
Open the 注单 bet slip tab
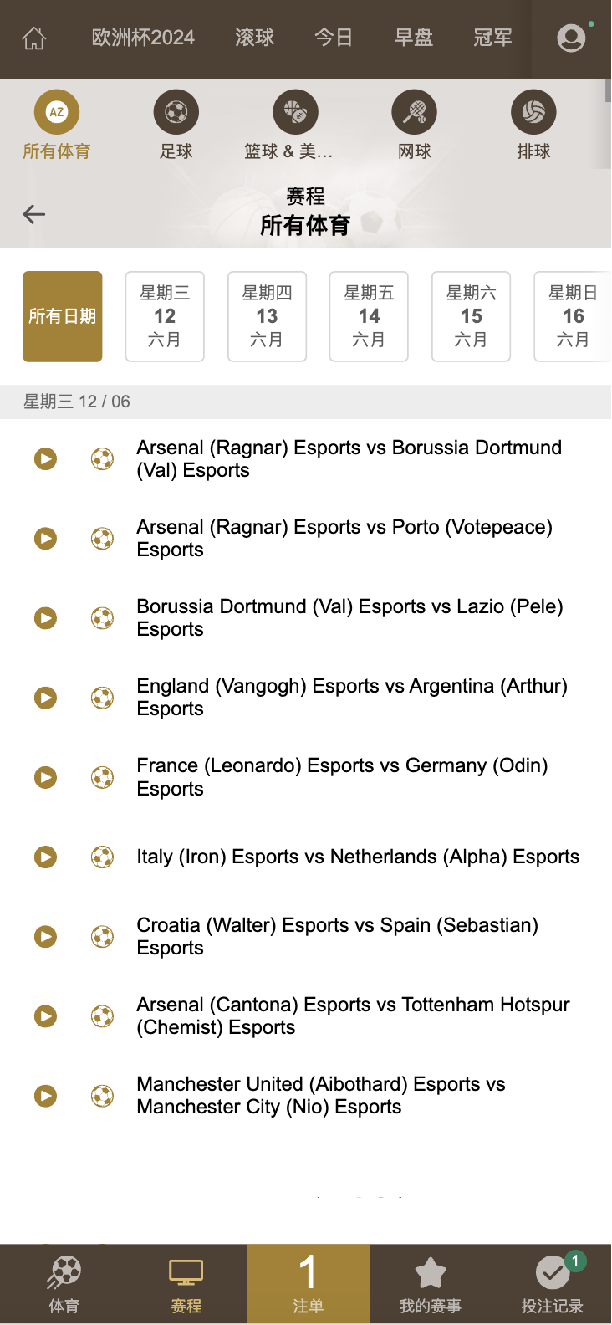click(308, 1284)
